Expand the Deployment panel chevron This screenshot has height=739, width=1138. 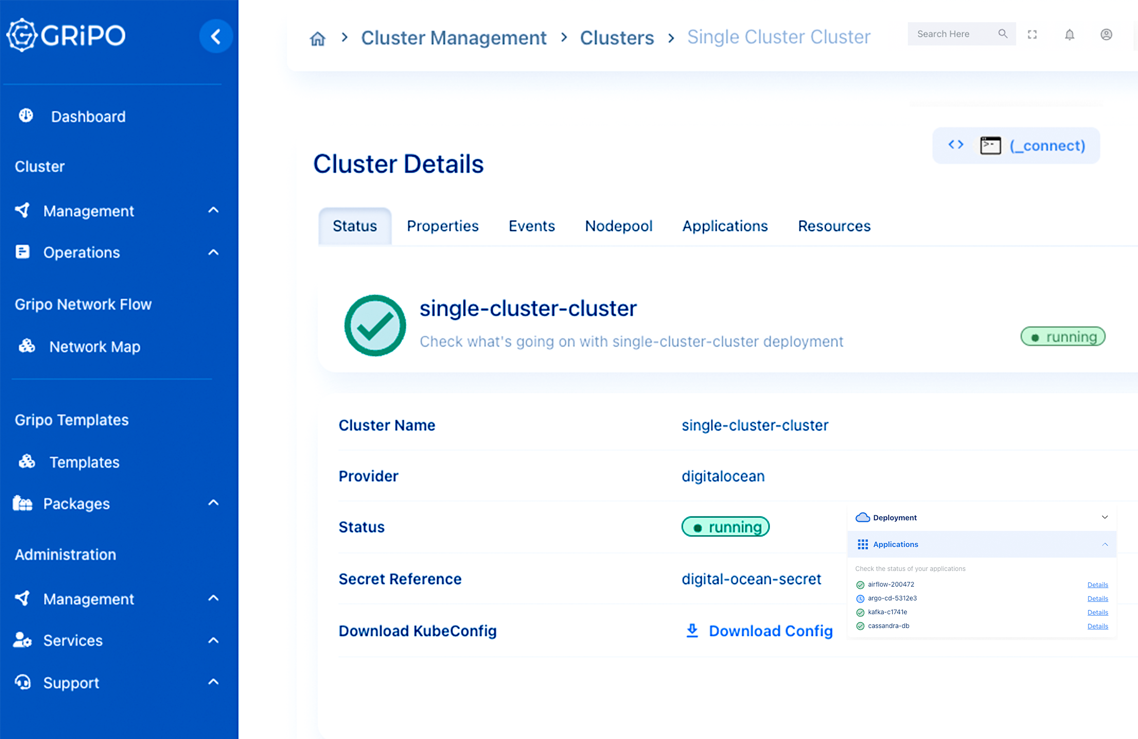point(1105,517)
